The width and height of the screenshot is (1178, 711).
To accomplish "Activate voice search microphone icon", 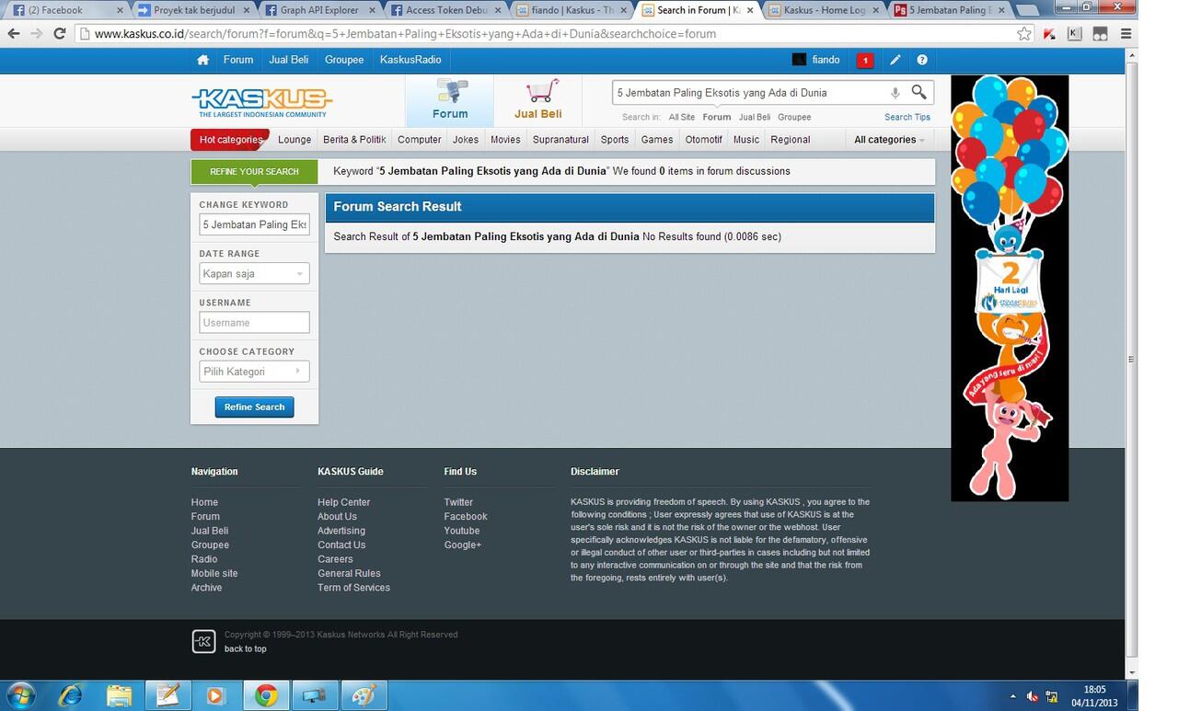I will (x=895, y=93).
